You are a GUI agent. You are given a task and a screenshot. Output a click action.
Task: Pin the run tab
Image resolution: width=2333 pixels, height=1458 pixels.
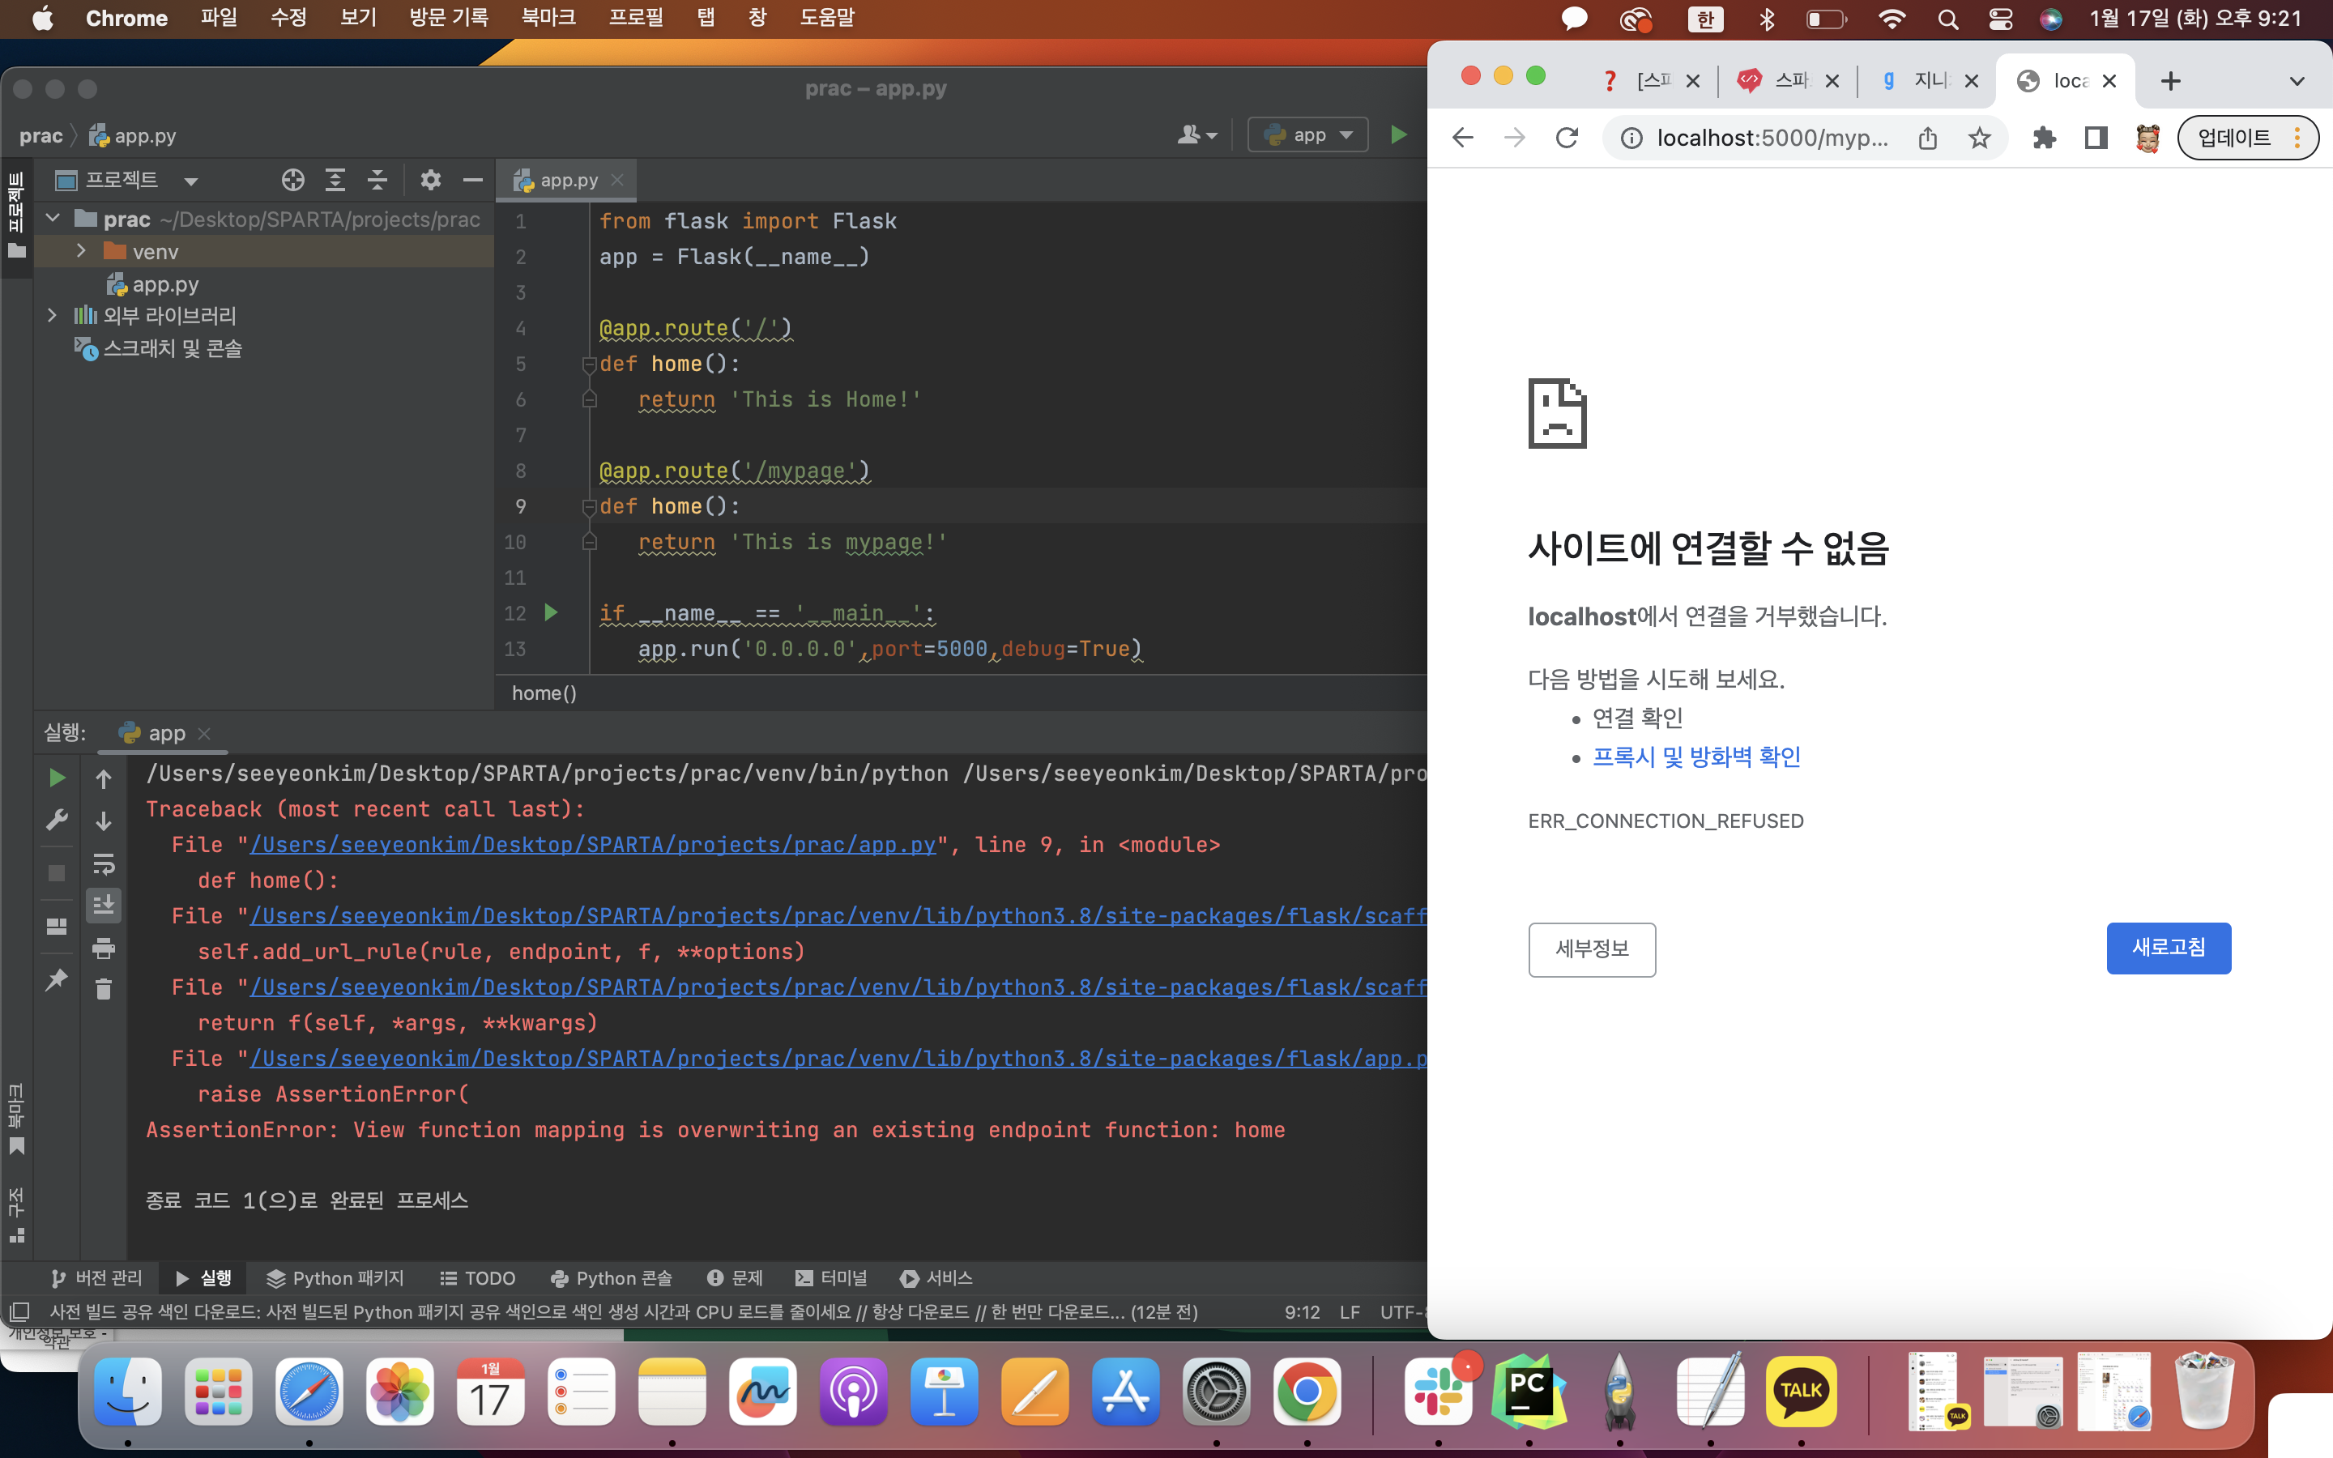coord(57,980)
